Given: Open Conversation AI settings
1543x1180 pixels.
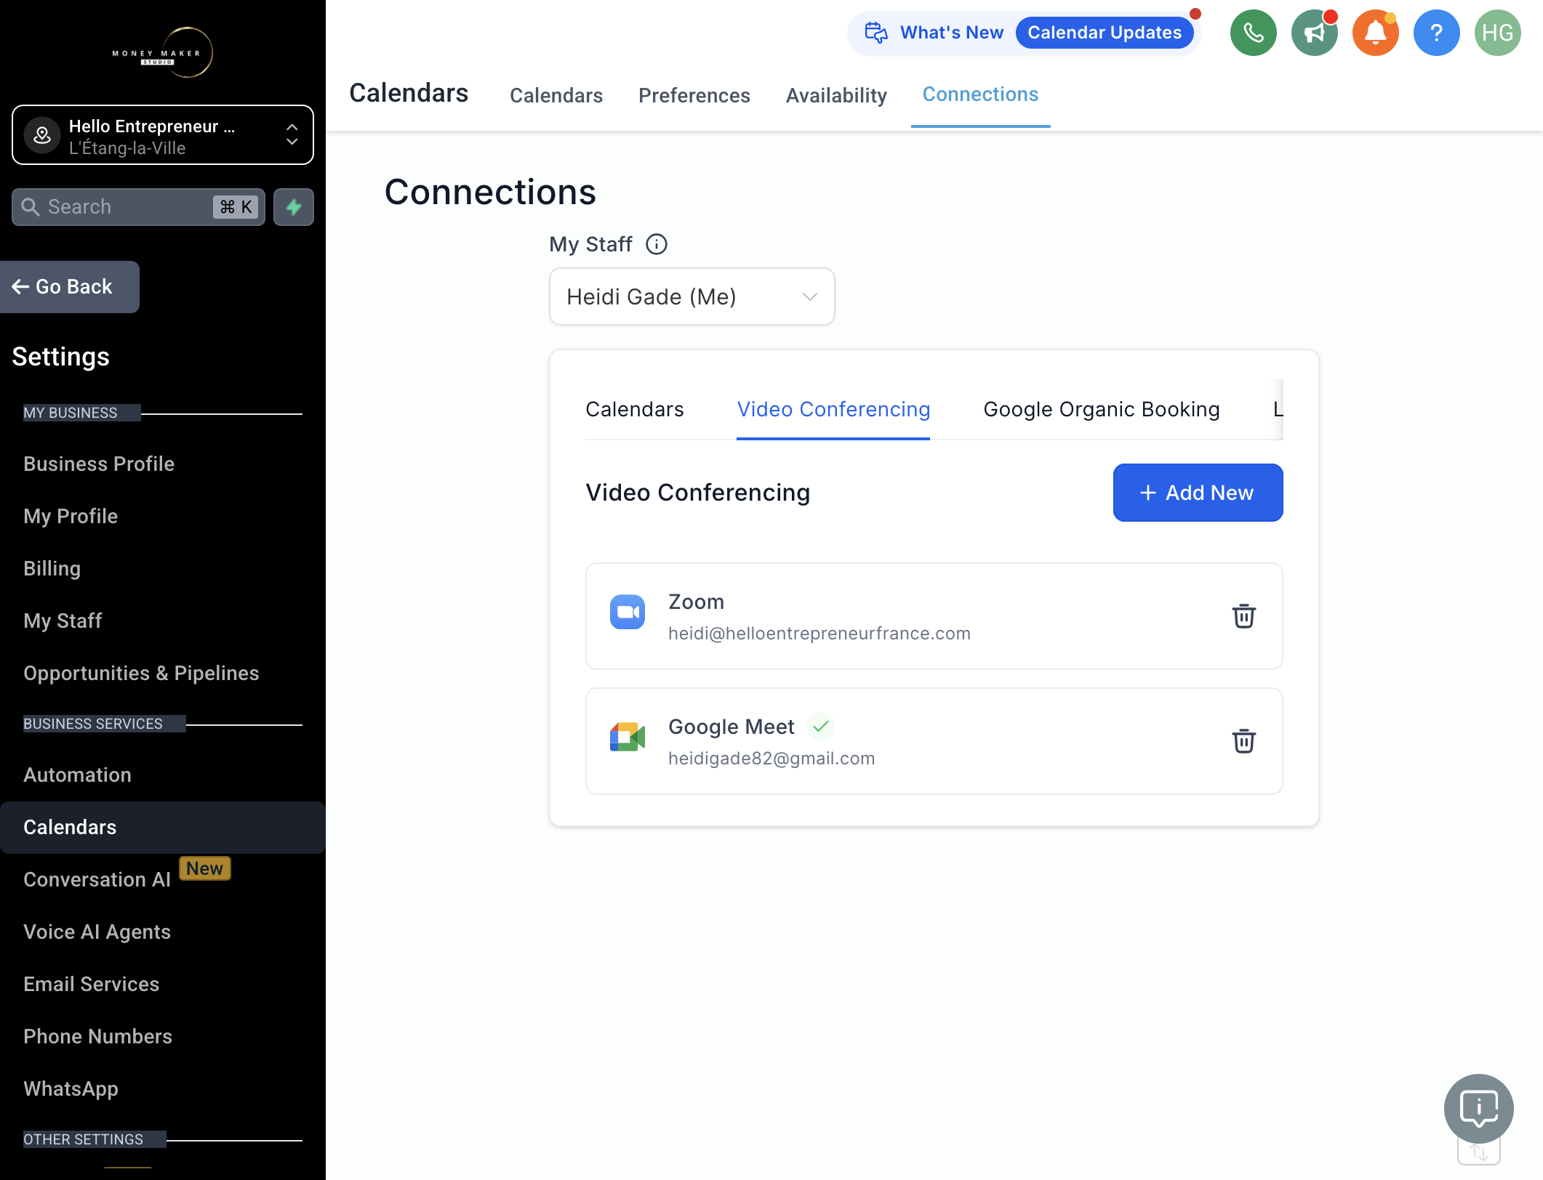Looking at the screenshot, I should 97,880.
